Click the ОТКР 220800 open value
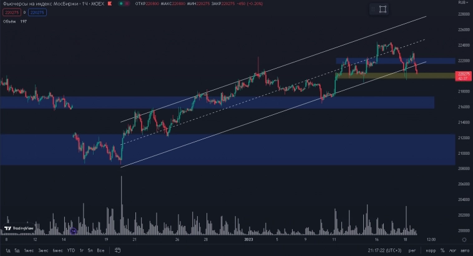This screenshot has width=473, height=256. click(147, 4)
